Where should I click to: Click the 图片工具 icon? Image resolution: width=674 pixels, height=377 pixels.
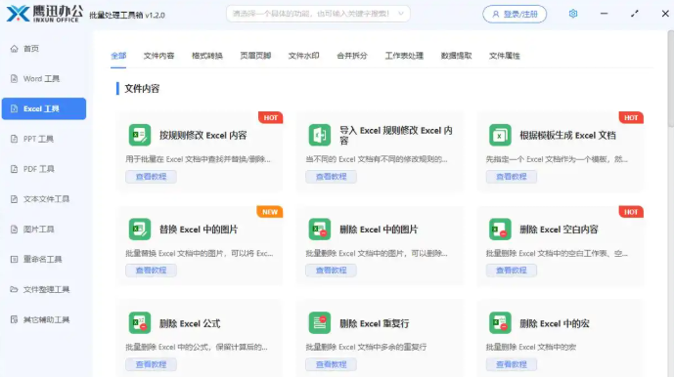[x=15, y=229]
